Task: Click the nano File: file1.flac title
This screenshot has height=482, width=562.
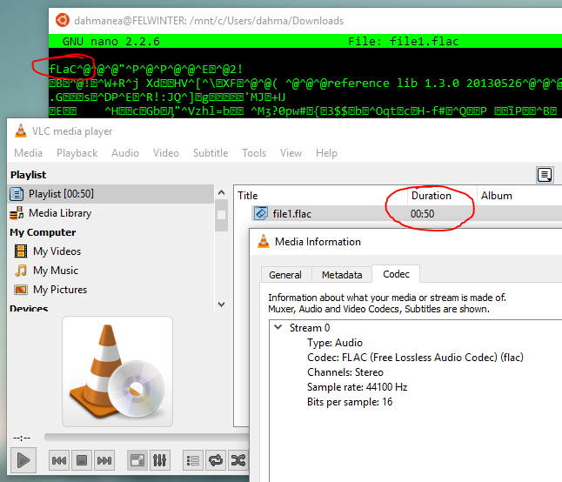Action: (x=403, y=41)
